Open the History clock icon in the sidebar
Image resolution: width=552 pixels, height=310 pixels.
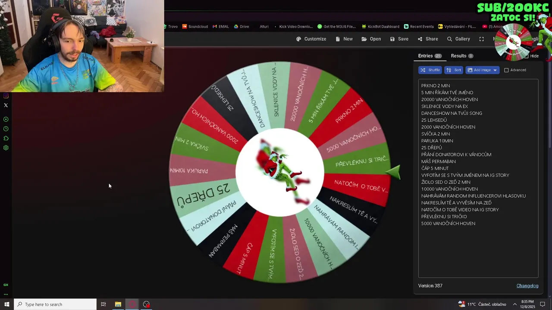coord(6,129)
